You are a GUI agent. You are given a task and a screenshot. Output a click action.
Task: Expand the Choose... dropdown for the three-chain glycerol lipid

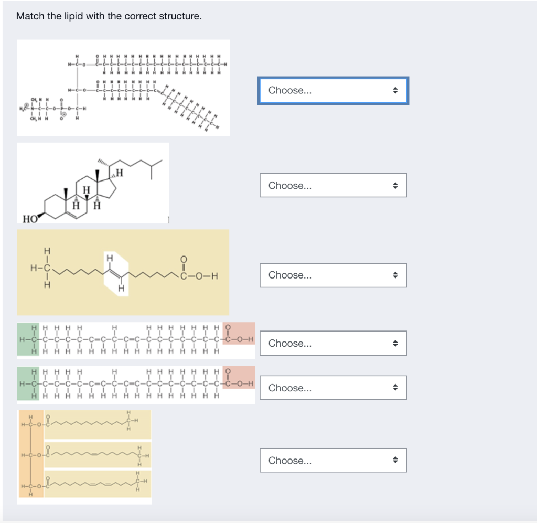coord(332,461)
